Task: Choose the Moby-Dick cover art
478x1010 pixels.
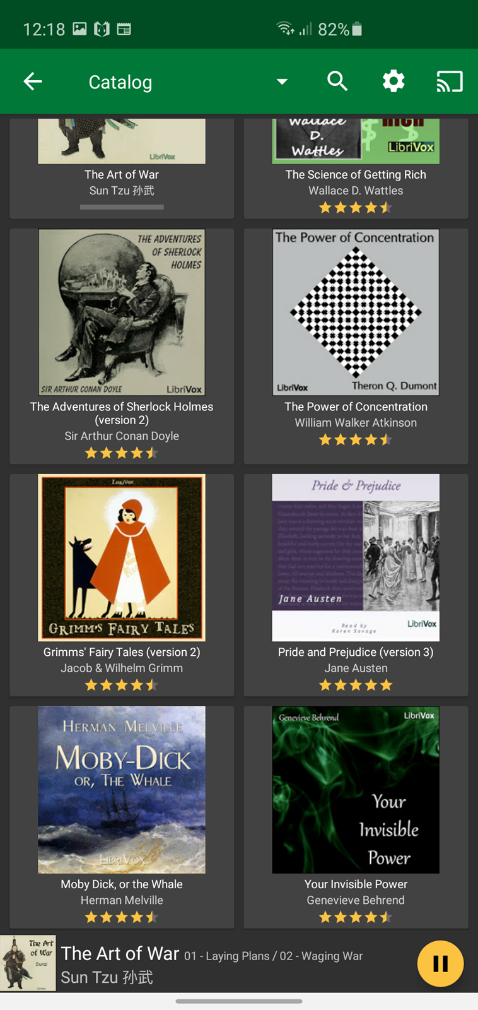Action: [x=122, y=790]
